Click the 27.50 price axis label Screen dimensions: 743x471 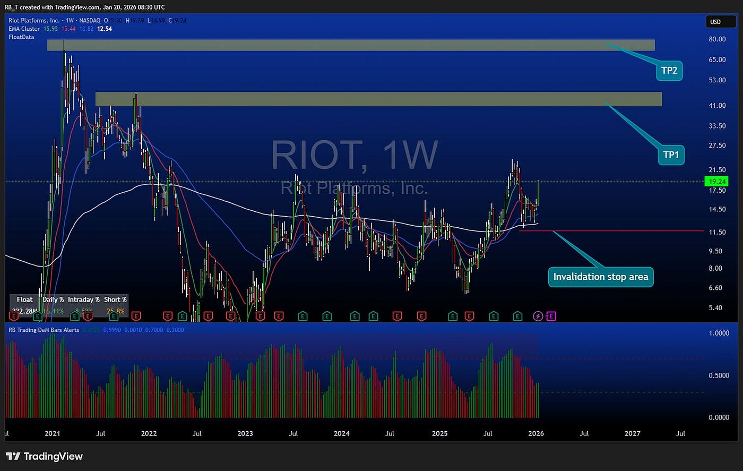[717, 145]
